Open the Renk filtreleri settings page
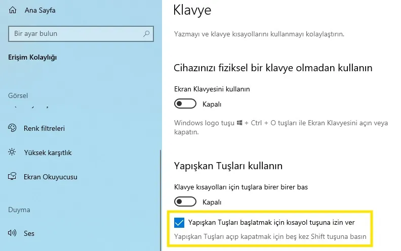The height and width of the screenshot is (251, 401). click(x=44, y=128)
